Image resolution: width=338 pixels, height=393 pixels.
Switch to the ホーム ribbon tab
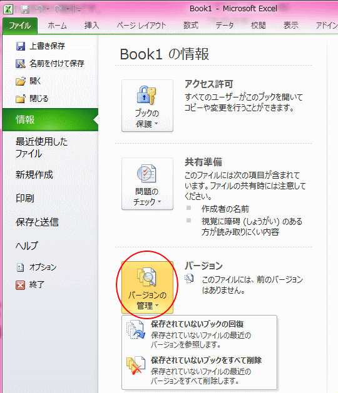click(x=57, y=26)
